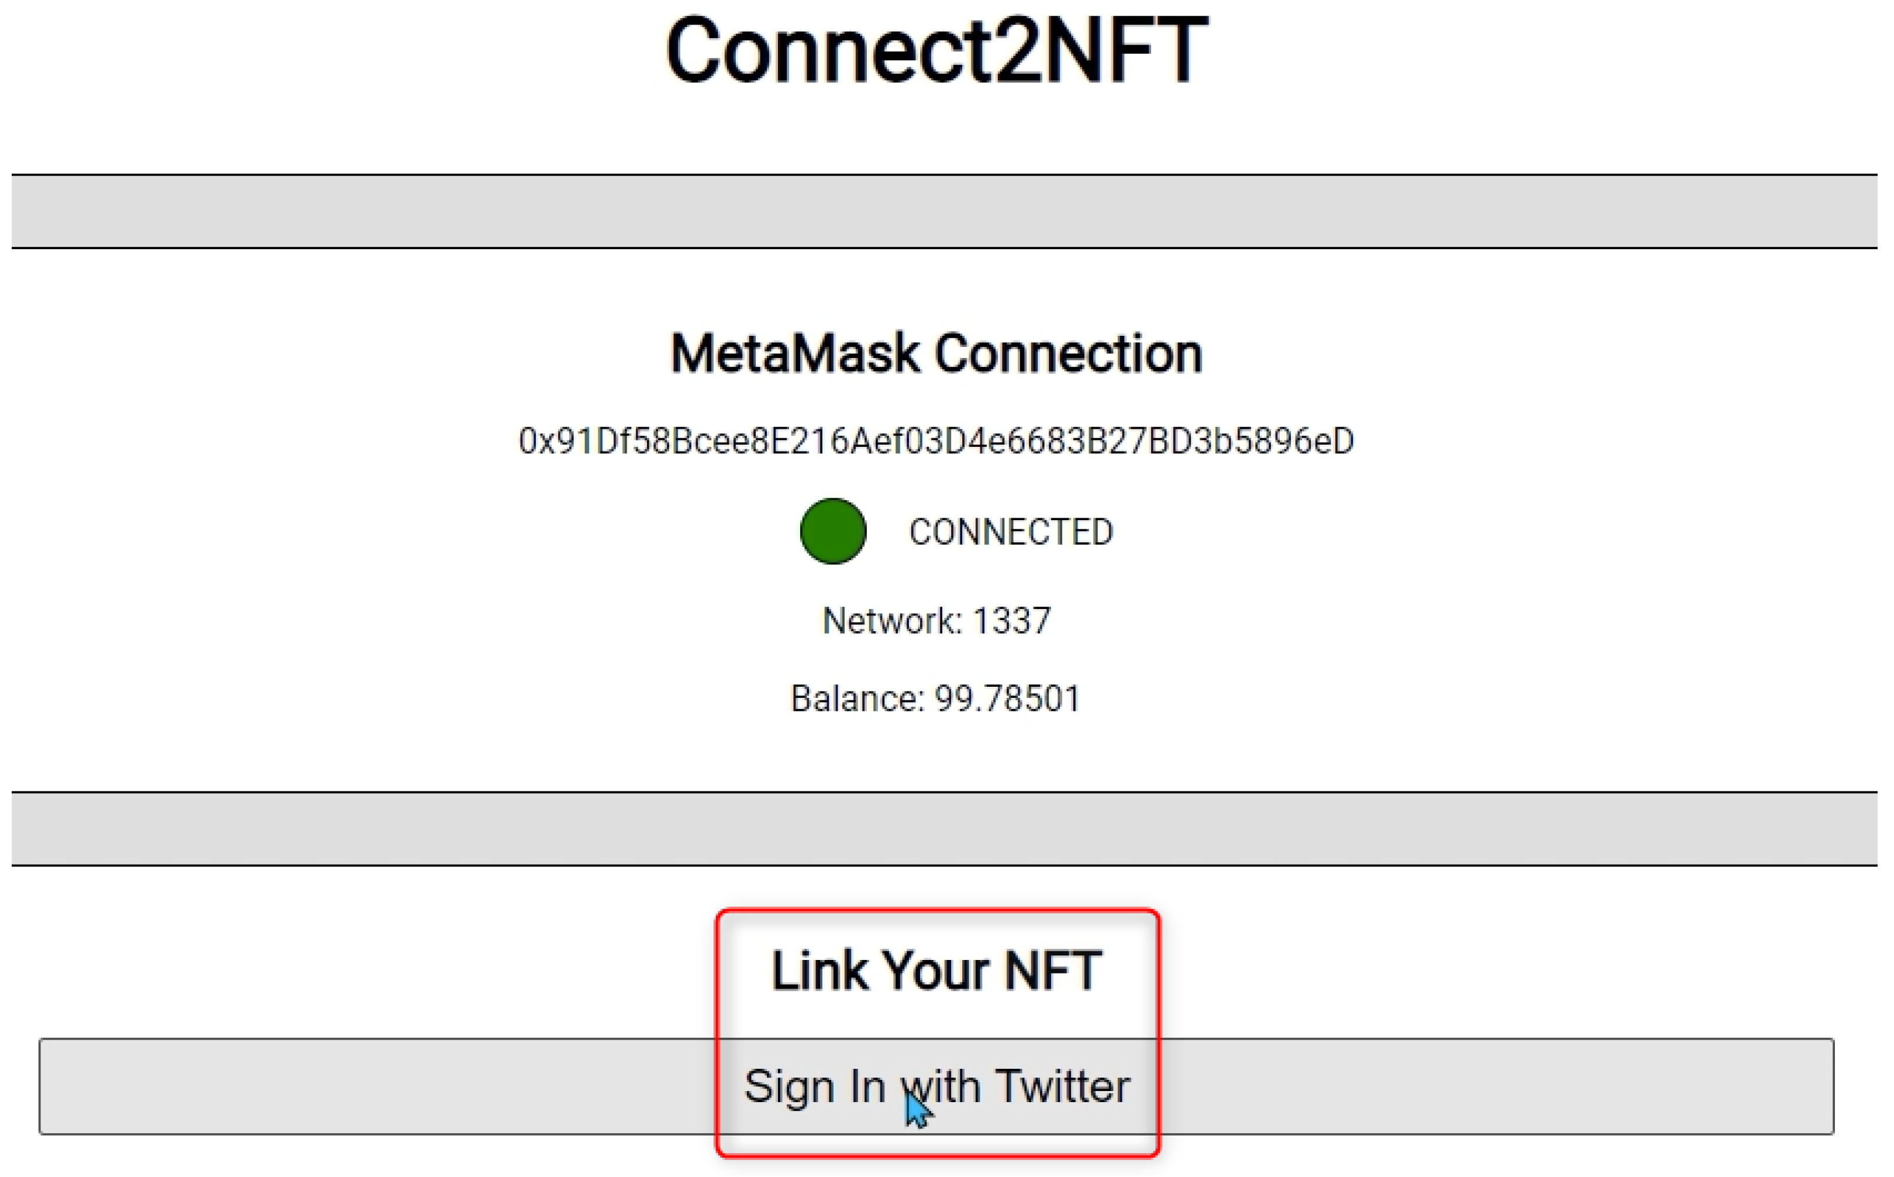Click the word NFT in Link Your NFT

click(x=1052, y=970)
